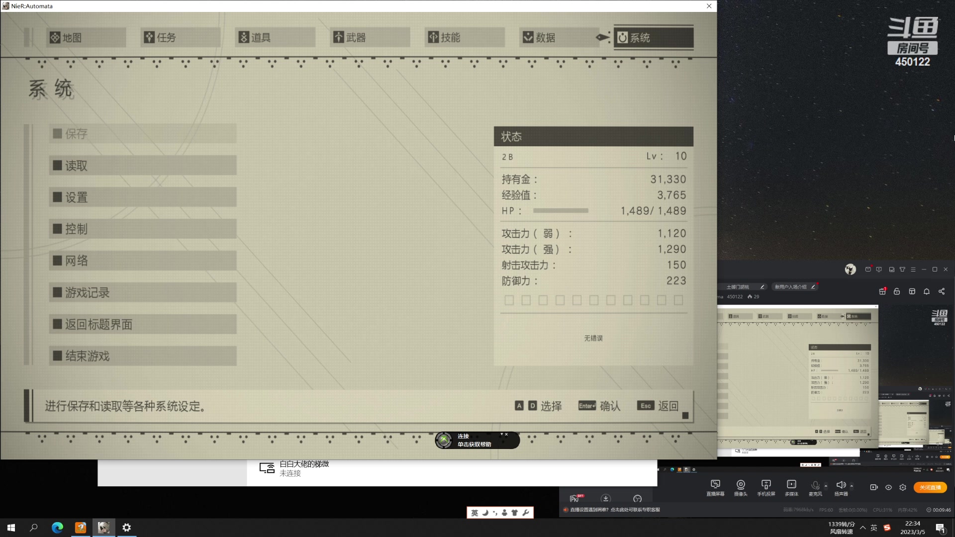
Task: Click the screen playback icon in Douyu title bar
Action: [879, 269]
